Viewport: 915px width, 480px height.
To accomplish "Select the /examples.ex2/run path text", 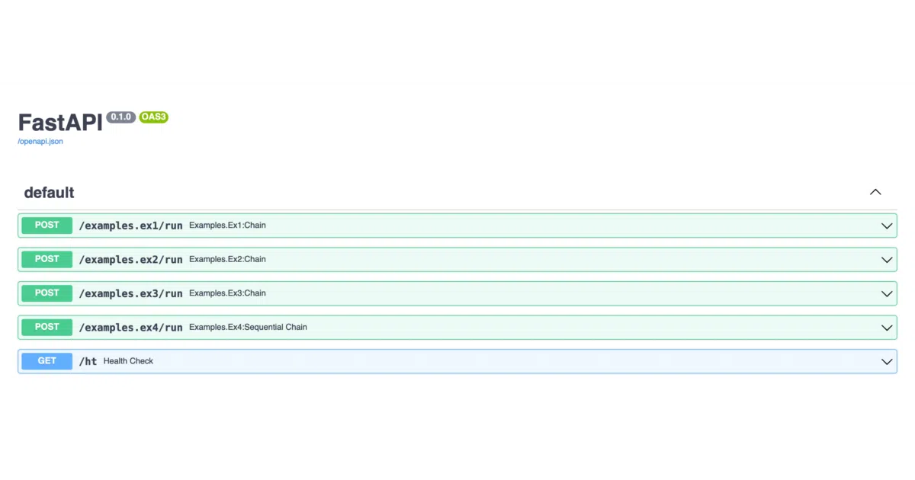I will pos(131,260).
